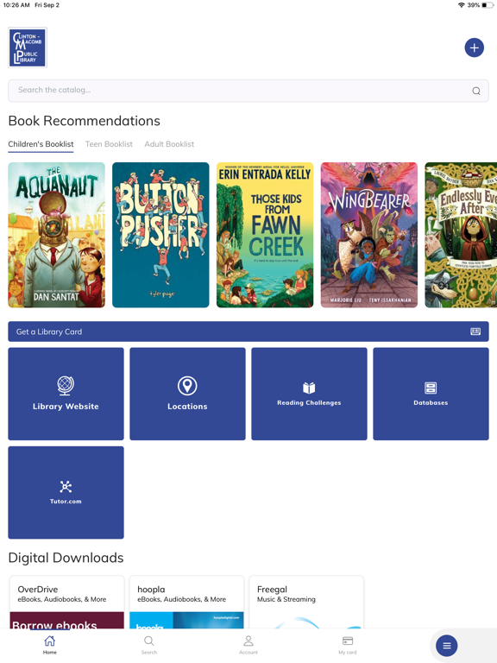
Task: Click the Databases drawer icon
Action: pos(431,388)
